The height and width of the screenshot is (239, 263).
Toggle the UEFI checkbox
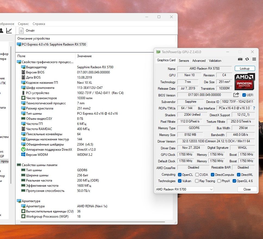pos(244,95)
